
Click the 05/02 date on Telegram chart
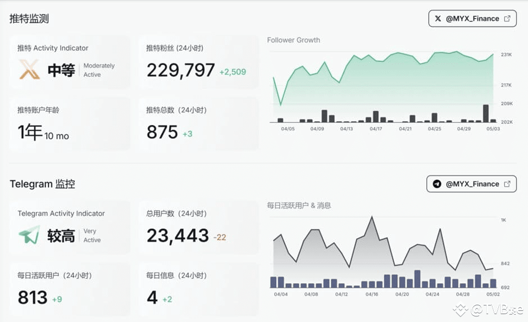[x=493, y=294]
